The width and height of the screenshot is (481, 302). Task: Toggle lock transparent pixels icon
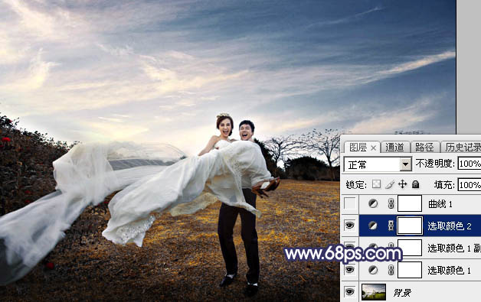pyautogui.click(x=376, y=184)
